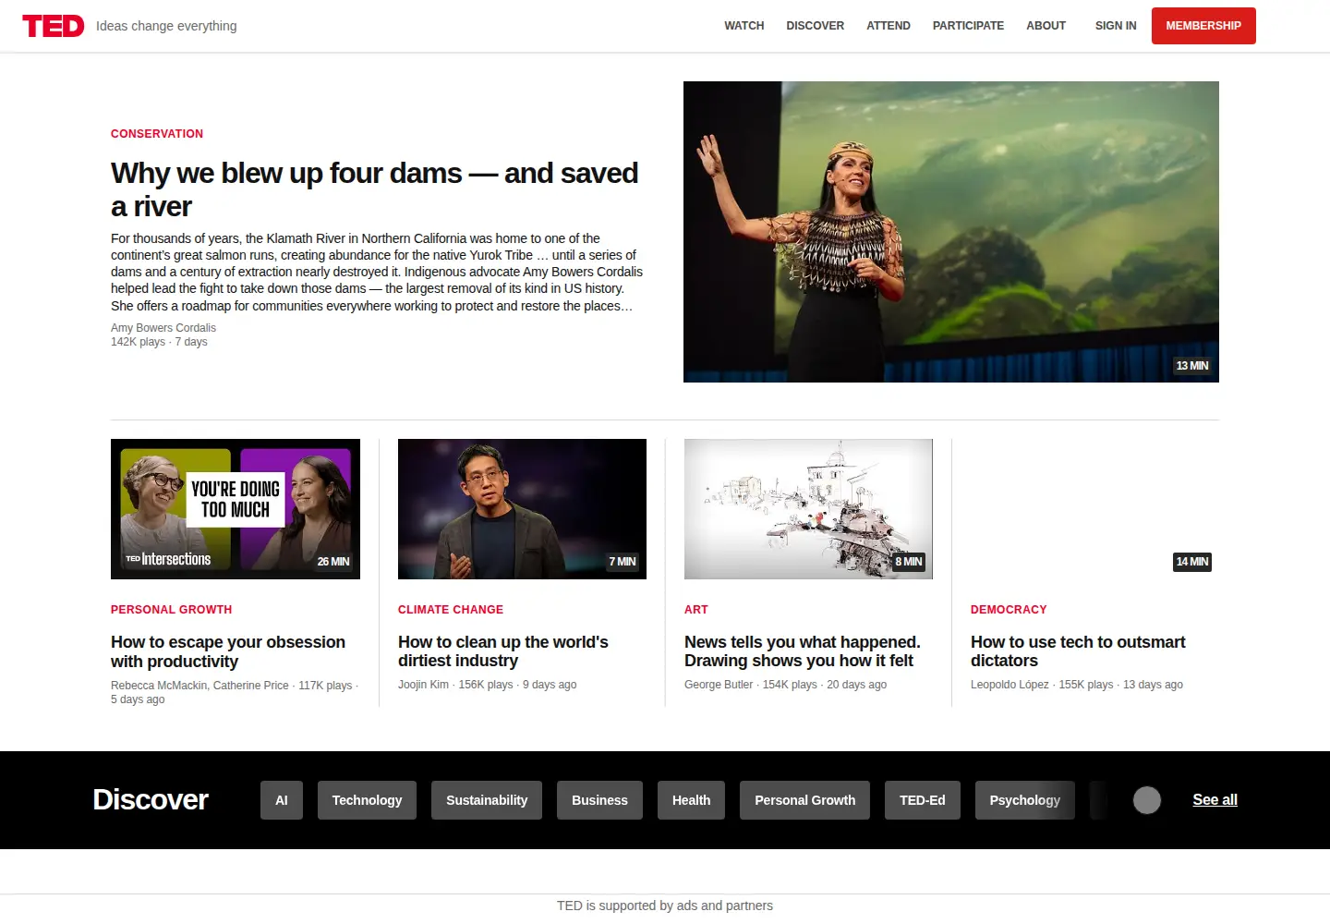
Task: Open the "You're Doing Too Much" thumbnail
Action: 236,509
